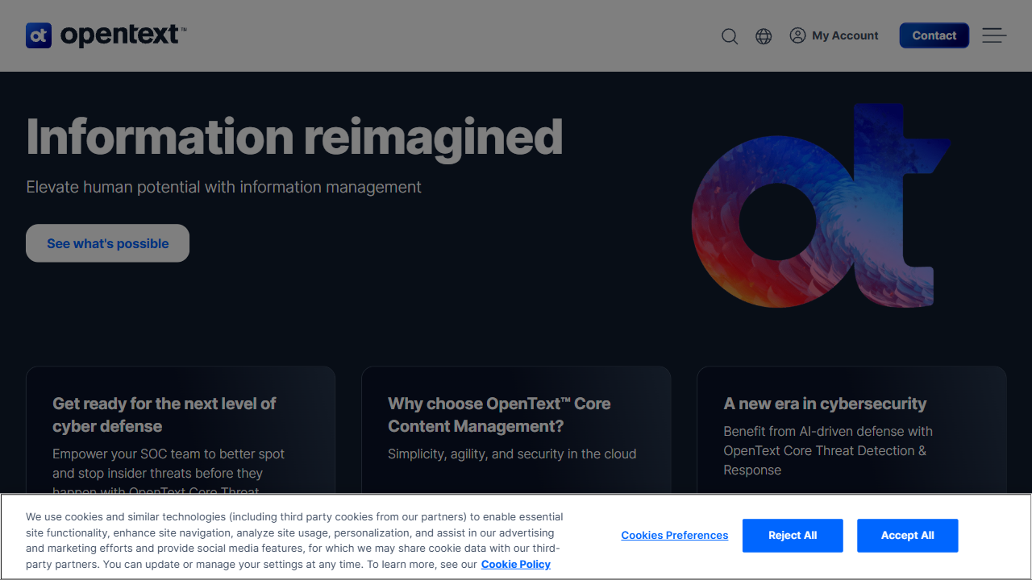Click Reject All cookies button
The width and height of the screenshot is (1032, 580).
pyautogui.click(x=793, y=536)
